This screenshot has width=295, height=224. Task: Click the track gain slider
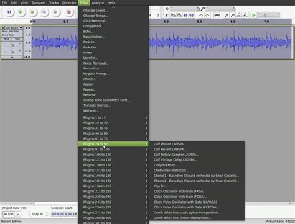click(x=12, y=45)
